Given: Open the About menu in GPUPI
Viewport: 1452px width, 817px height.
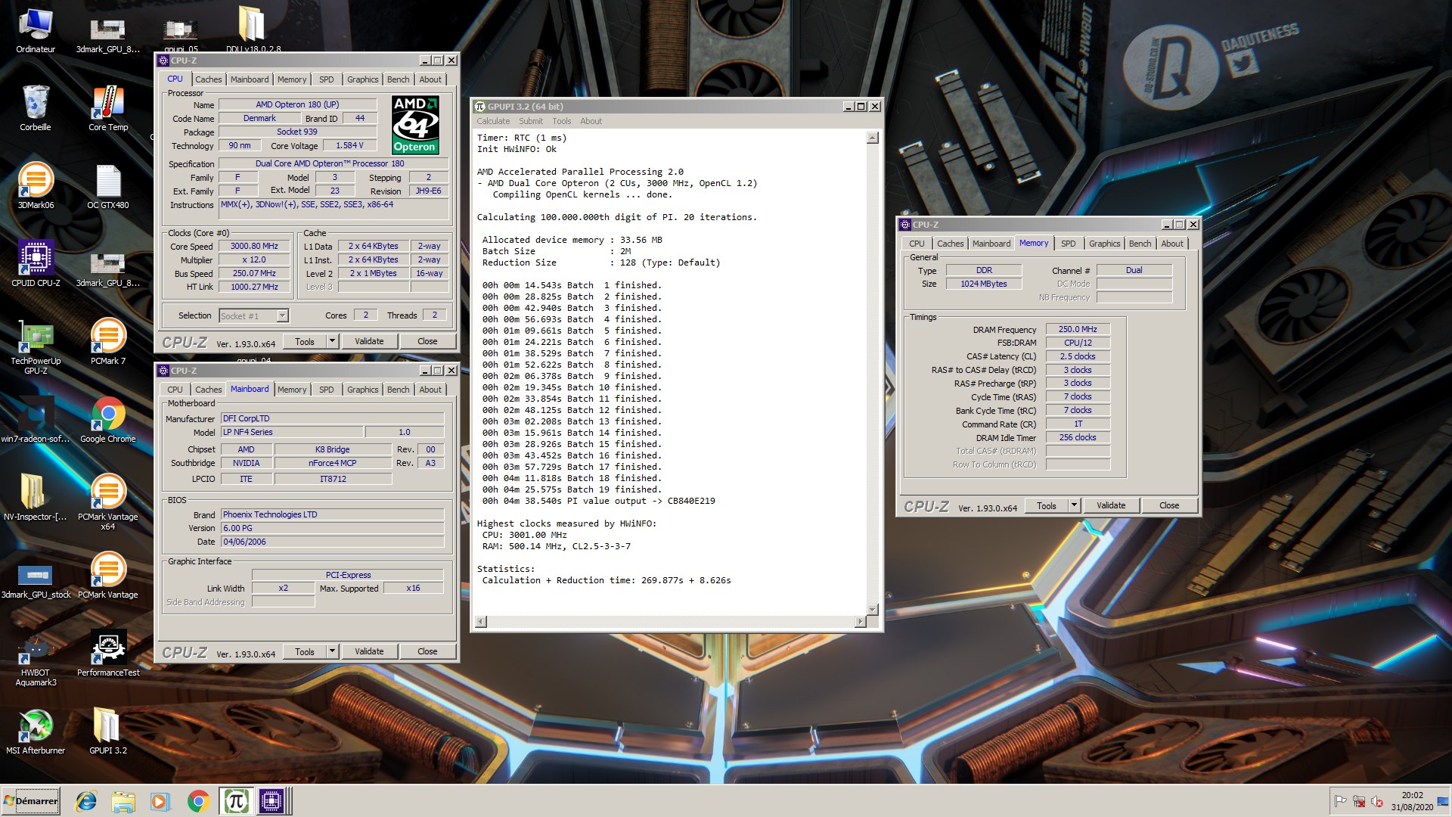Looking at the screenshot, I should pyautogui.click(x=591, y=121).
